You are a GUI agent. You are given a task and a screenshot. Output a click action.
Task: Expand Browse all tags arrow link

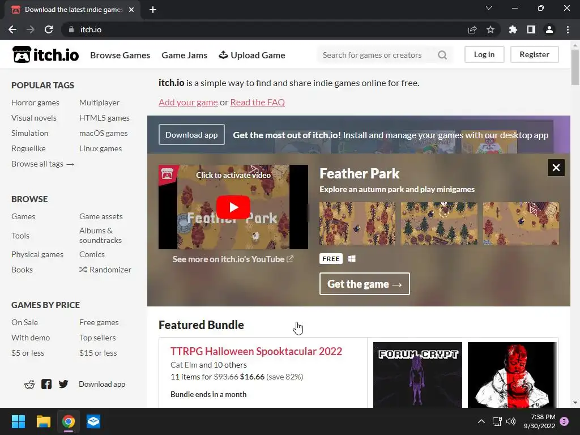pos(43,164)
